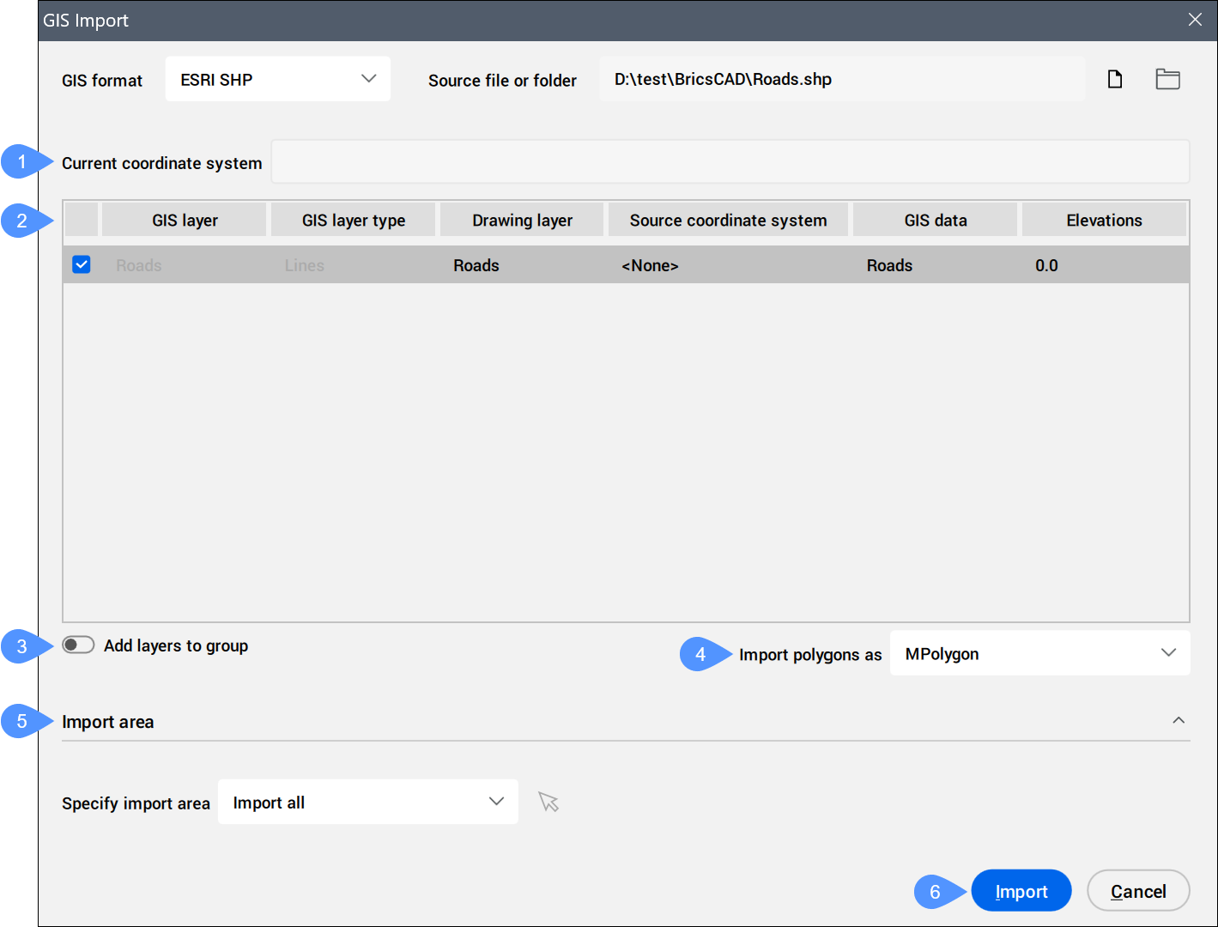The width and height of the screenshot is (1218, 927).
Task: Uncheck the Roads layer checkbox
Action: [82, 264]
